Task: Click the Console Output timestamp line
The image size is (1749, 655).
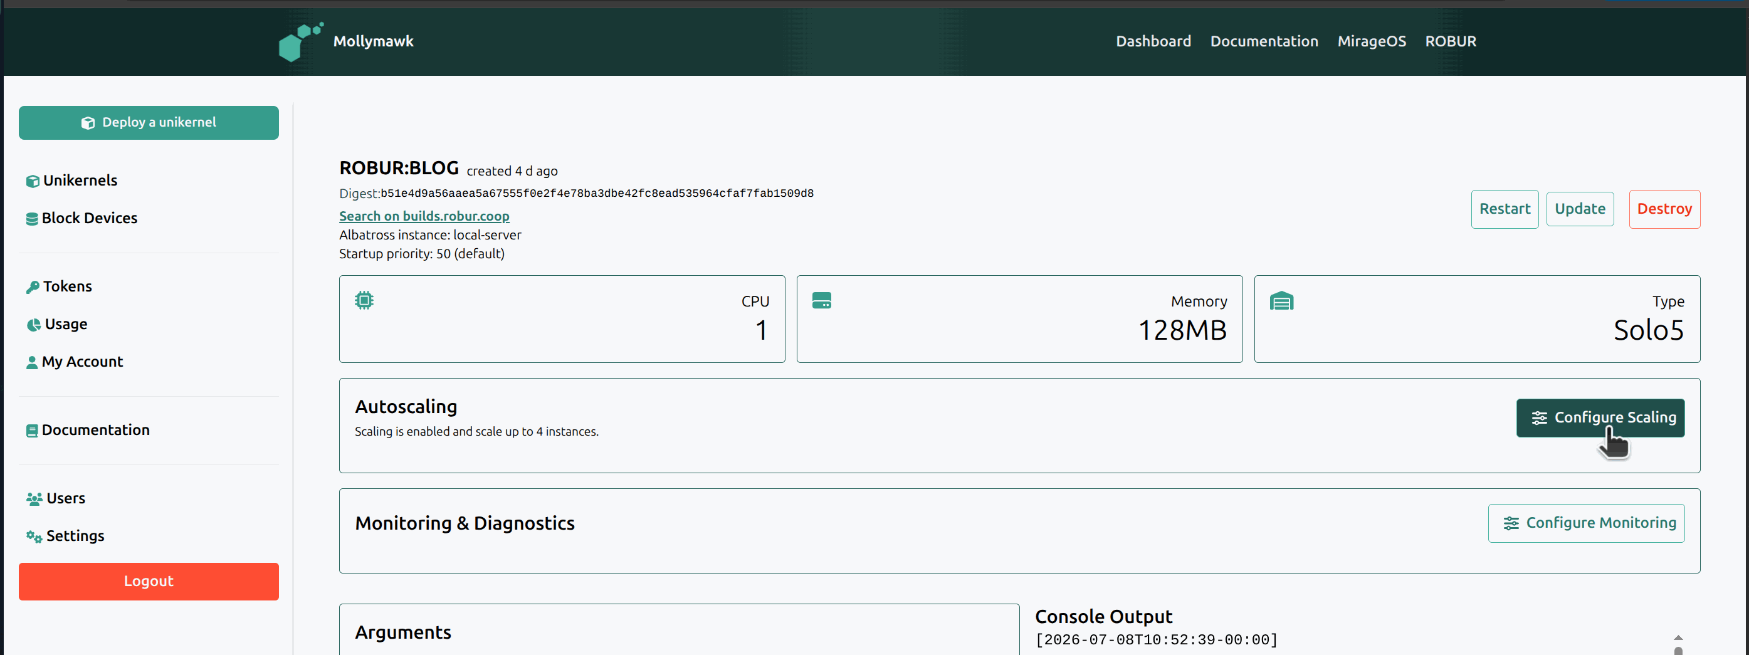Action: (x=1156, y=640)
